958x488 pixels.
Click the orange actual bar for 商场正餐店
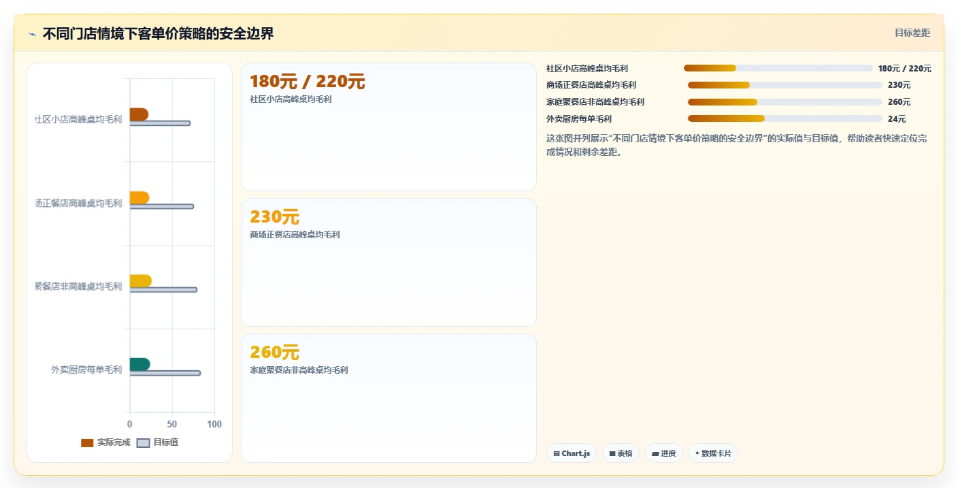coord(139,198)
